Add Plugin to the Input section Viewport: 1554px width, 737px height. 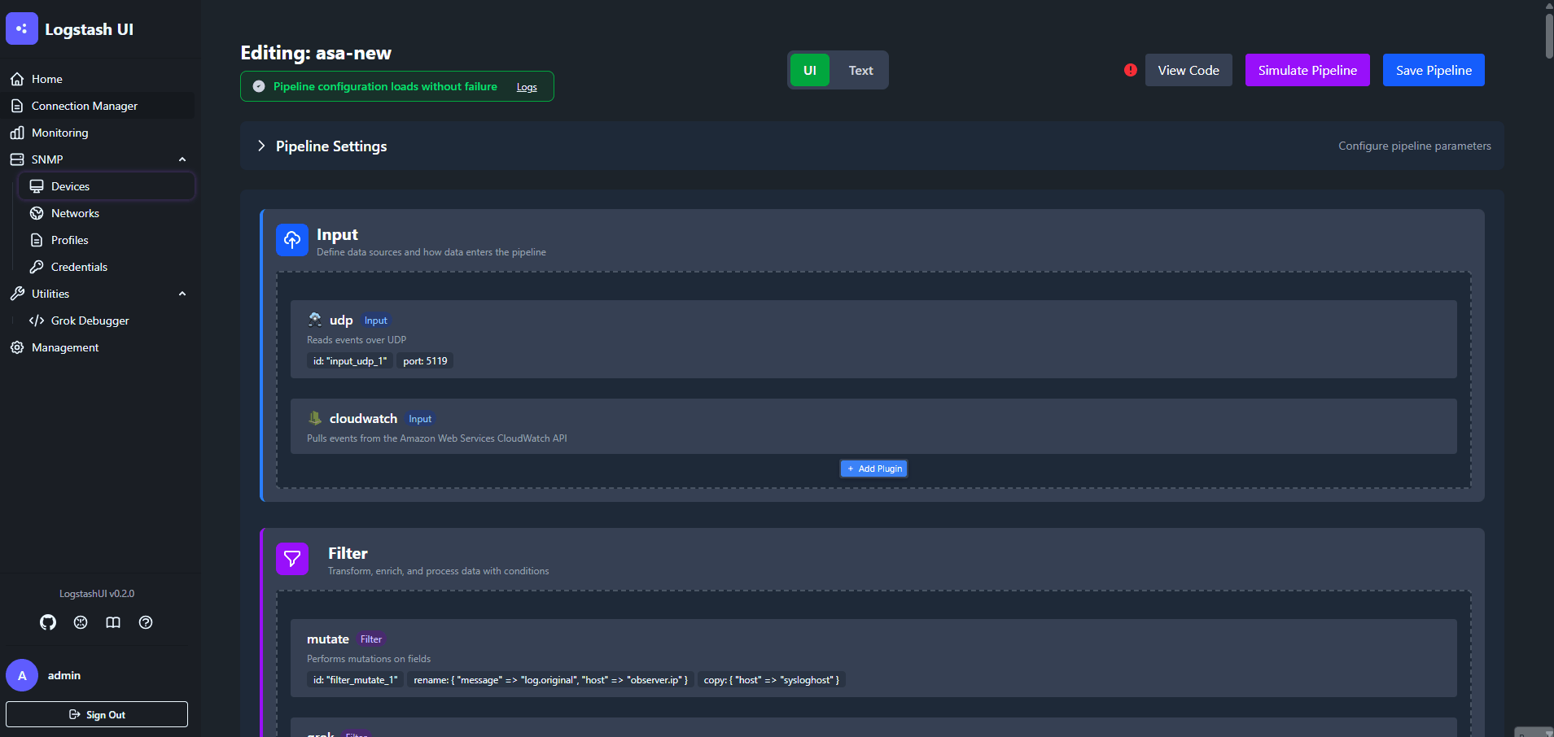tap(874, 469)
